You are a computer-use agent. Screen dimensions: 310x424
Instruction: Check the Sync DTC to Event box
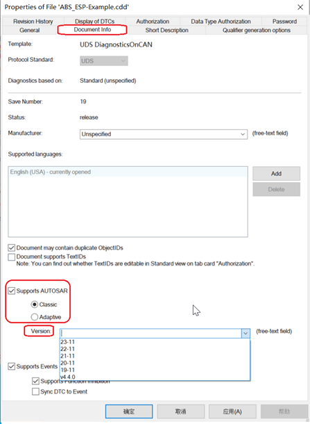coord(35,391)
